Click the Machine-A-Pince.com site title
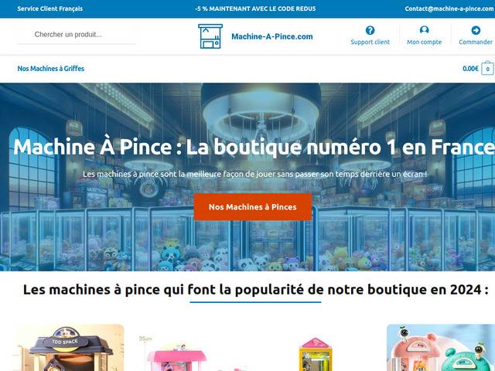 (x=272, y=36)
